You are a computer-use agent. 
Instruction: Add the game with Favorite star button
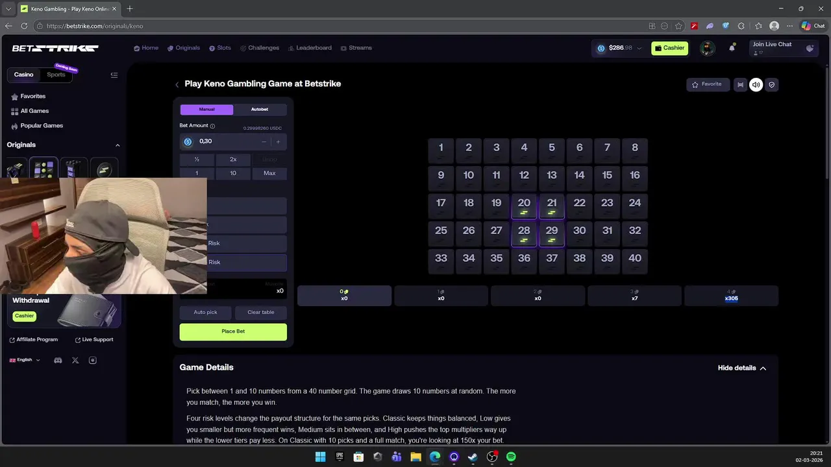(x=708, y=84)
